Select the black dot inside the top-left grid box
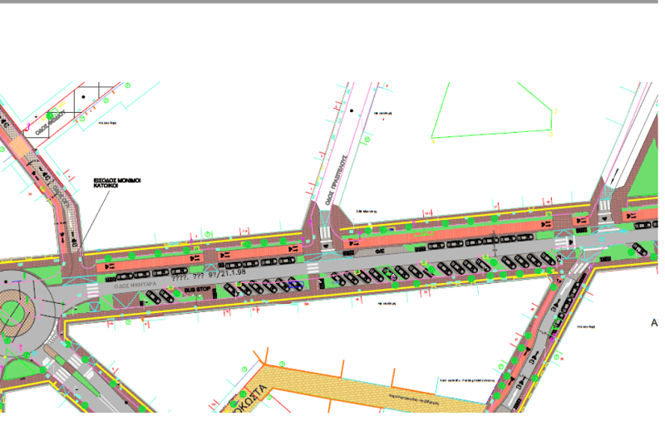Screen dimensions: 665x445 [x=84, y=97]
